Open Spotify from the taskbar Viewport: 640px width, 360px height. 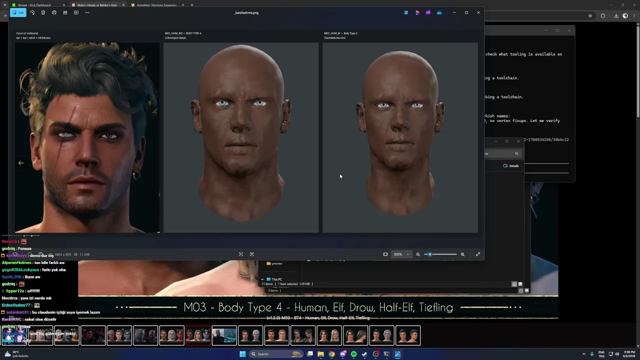[x=354, y=354]
